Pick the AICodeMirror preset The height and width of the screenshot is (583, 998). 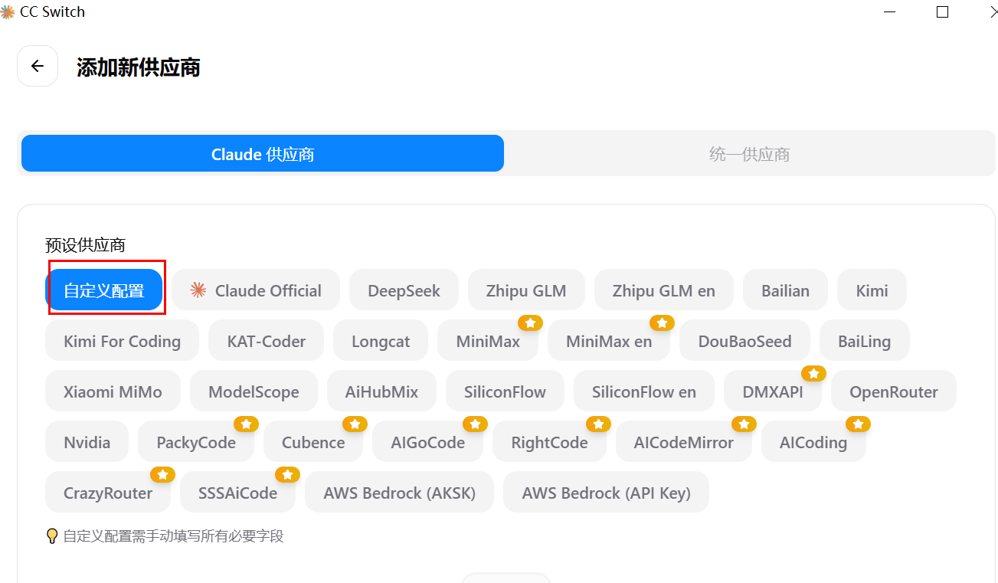pyautogui.click(x=684, y=442)
